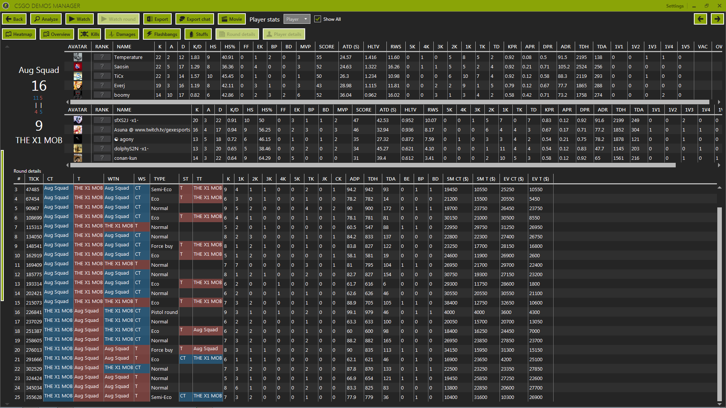Click conan-kun's unknown rank icon

102,158
